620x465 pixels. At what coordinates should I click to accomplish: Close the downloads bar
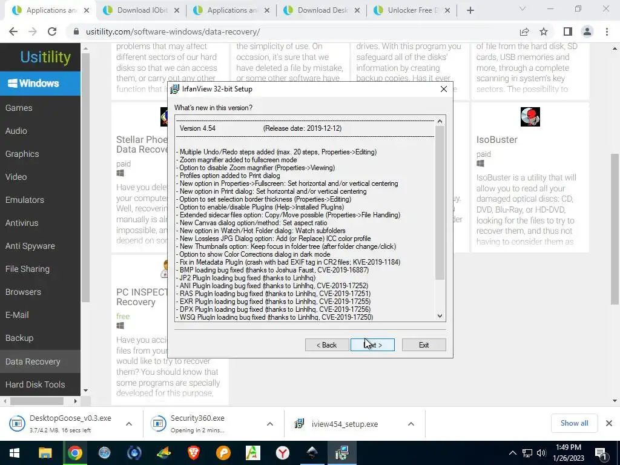click(609, 423)
